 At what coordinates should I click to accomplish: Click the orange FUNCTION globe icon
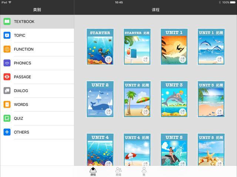tap(7, 49)
